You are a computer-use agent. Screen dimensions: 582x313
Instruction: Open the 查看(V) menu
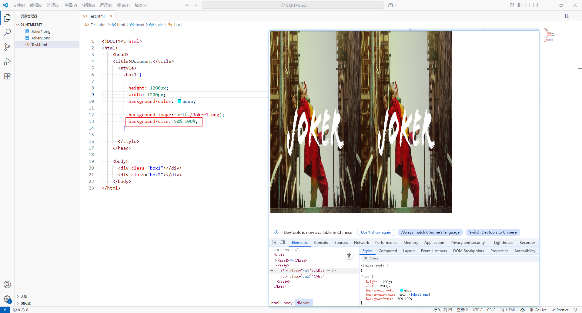coord(71,5)
